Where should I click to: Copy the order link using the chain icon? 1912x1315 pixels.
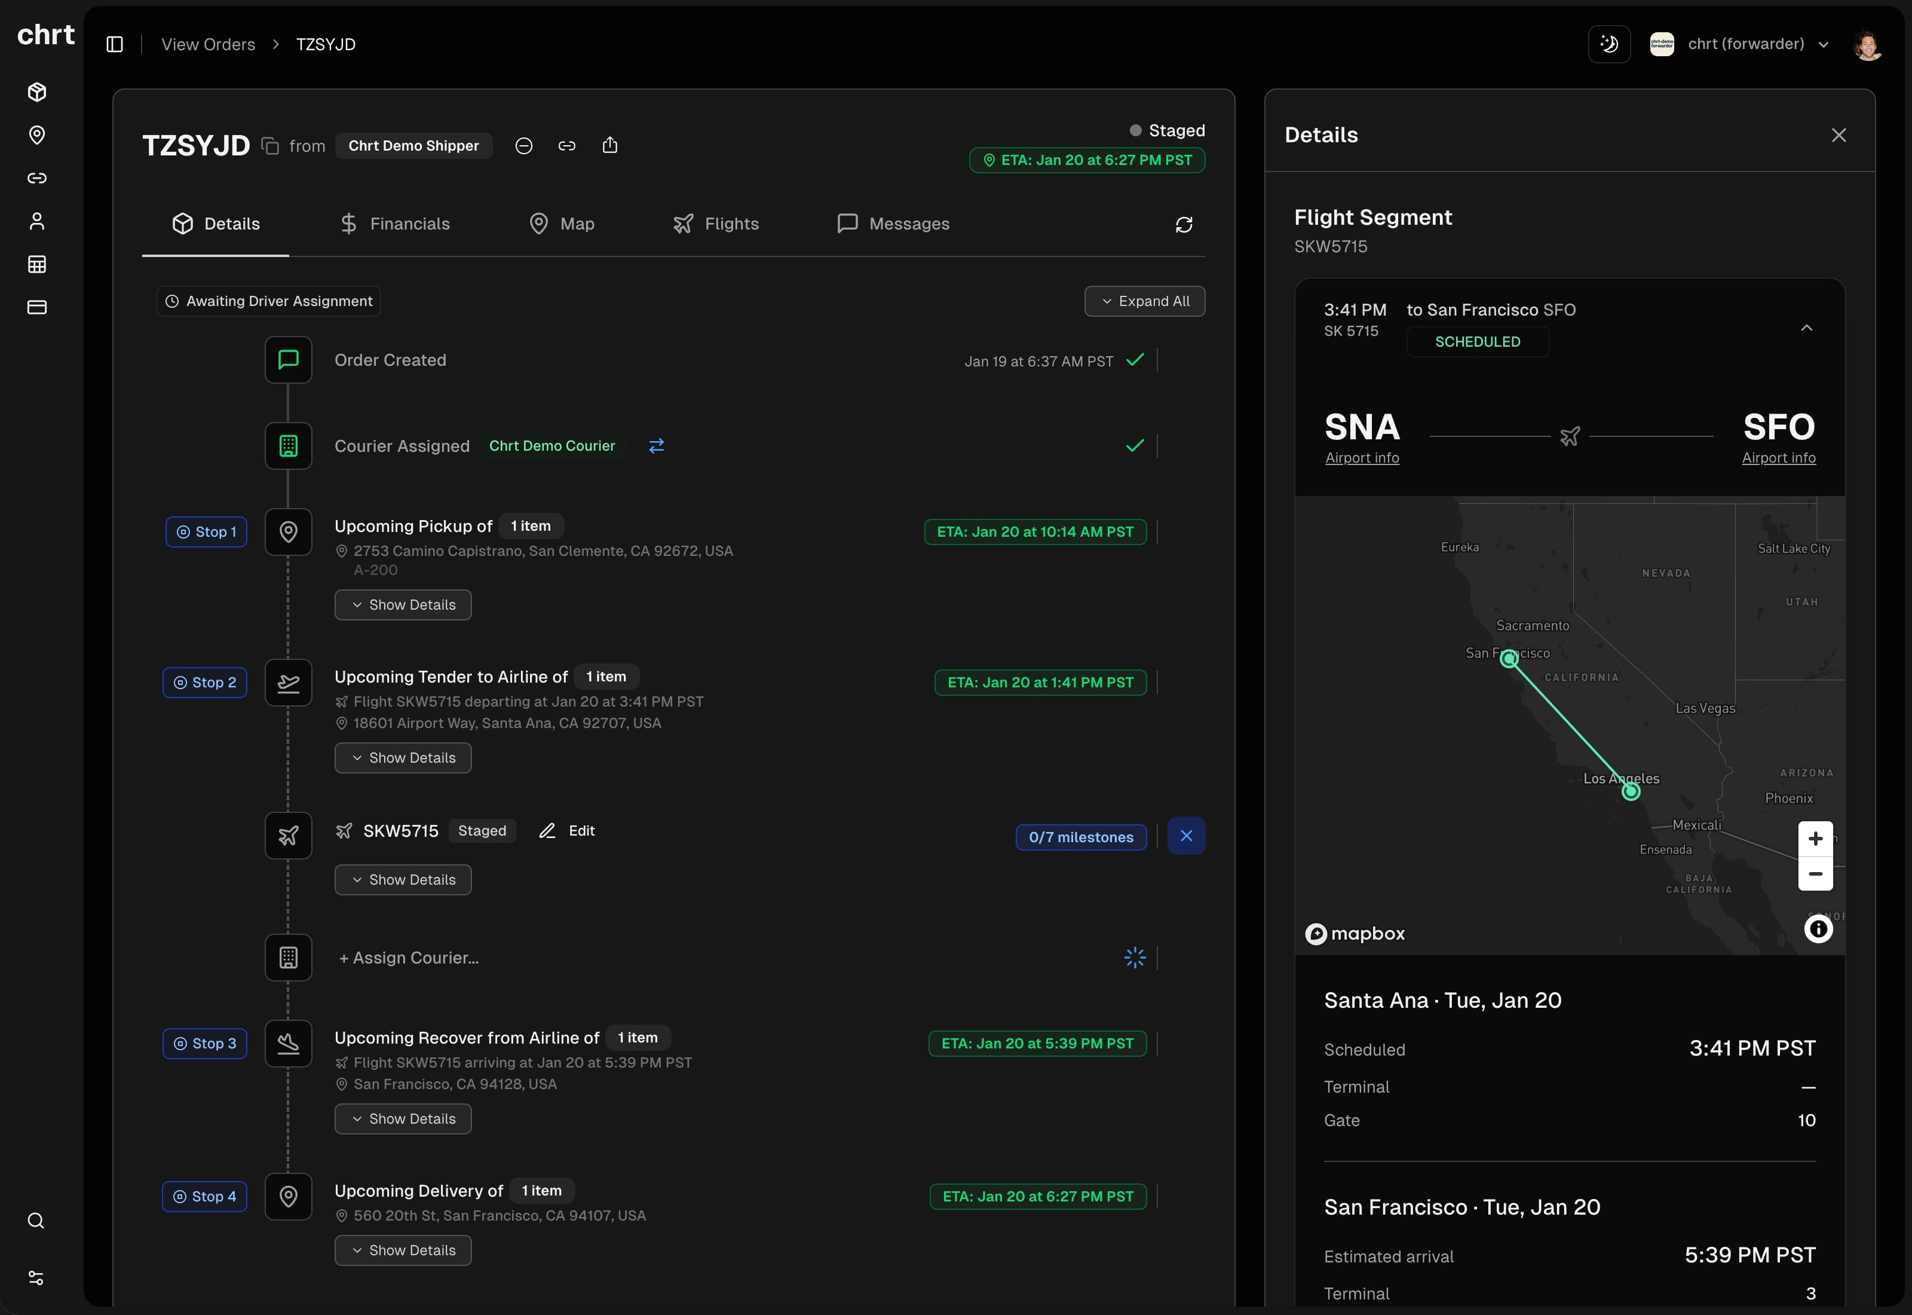(x=566, y=145)
